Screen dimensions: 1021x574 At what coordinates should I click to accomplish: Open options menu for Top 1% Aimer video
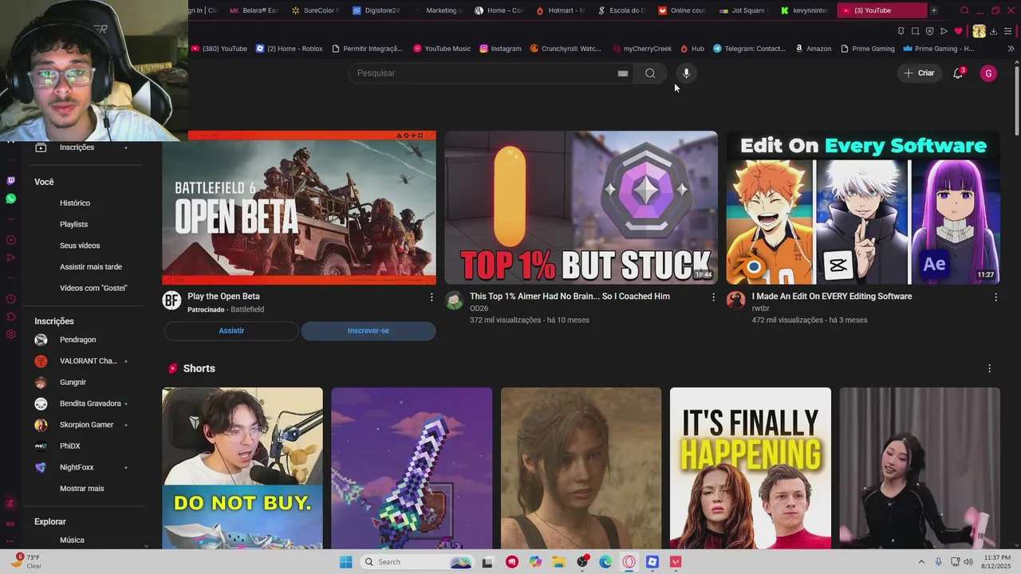click(713, 297)
